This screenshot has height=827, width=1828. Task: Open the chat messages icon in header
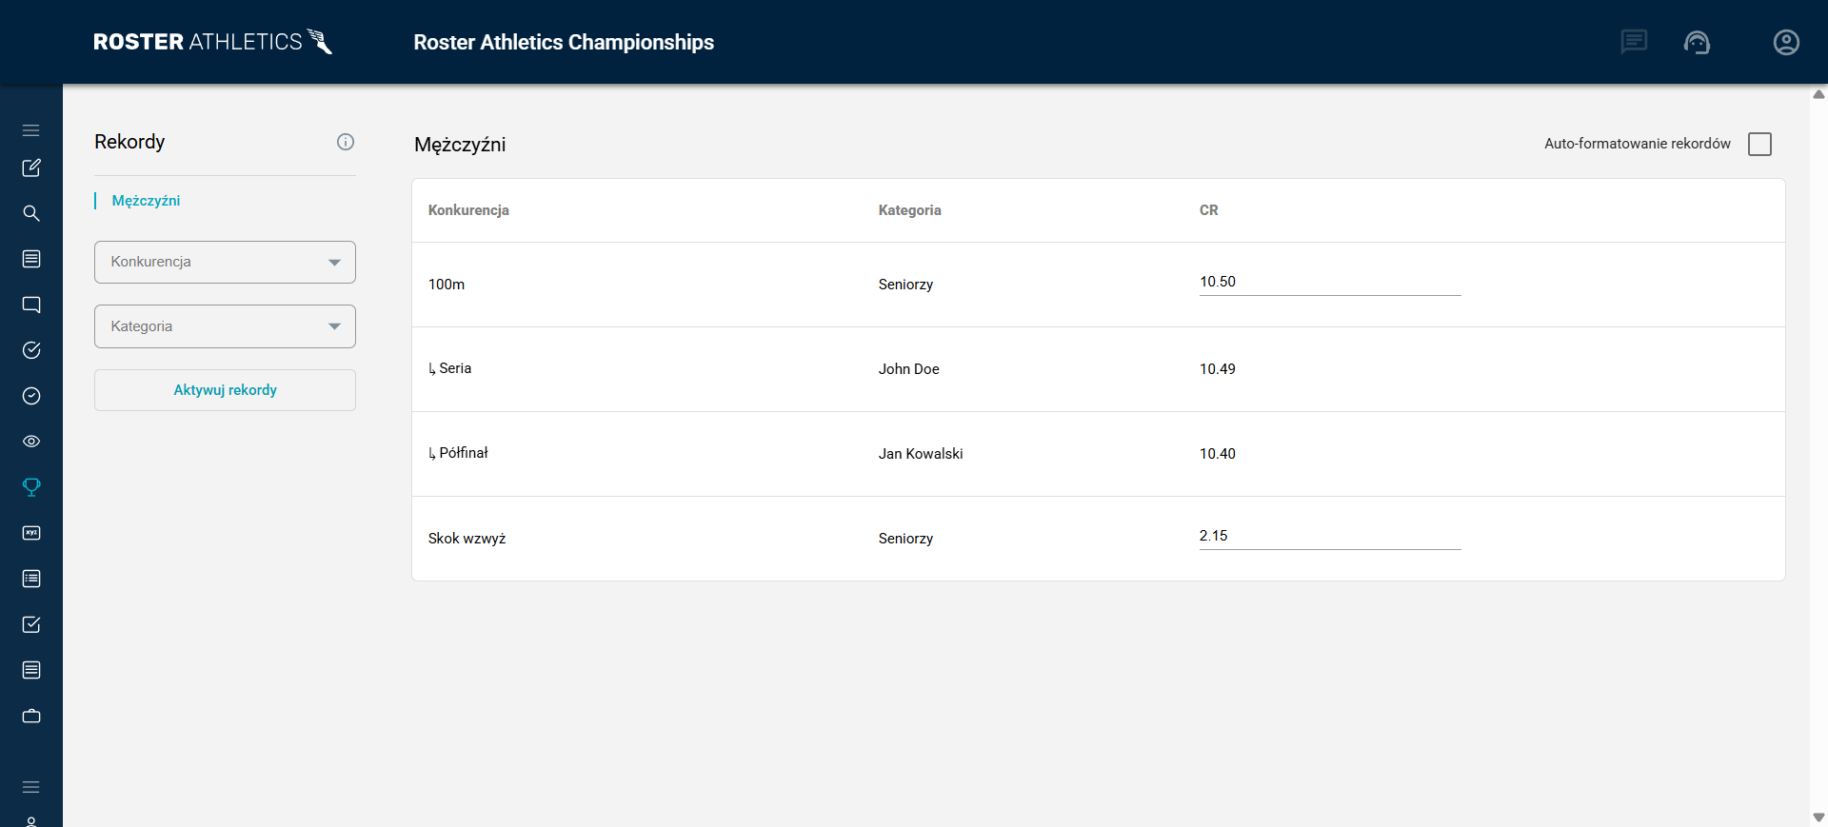tap(1634, 42)
